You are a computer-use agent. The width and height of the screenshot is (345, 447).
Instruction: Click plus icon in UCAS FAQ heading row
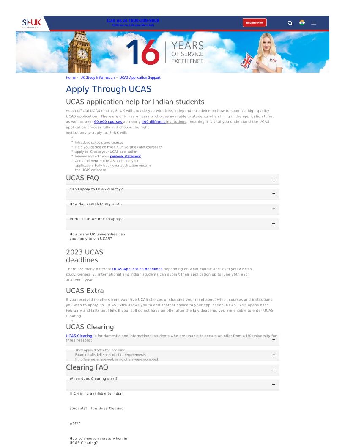[274, 179]
